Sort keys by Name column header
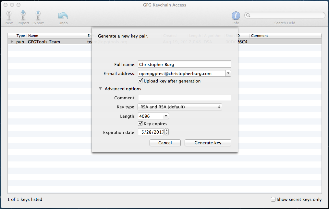 pyautogui.click(x=57, y=36)
